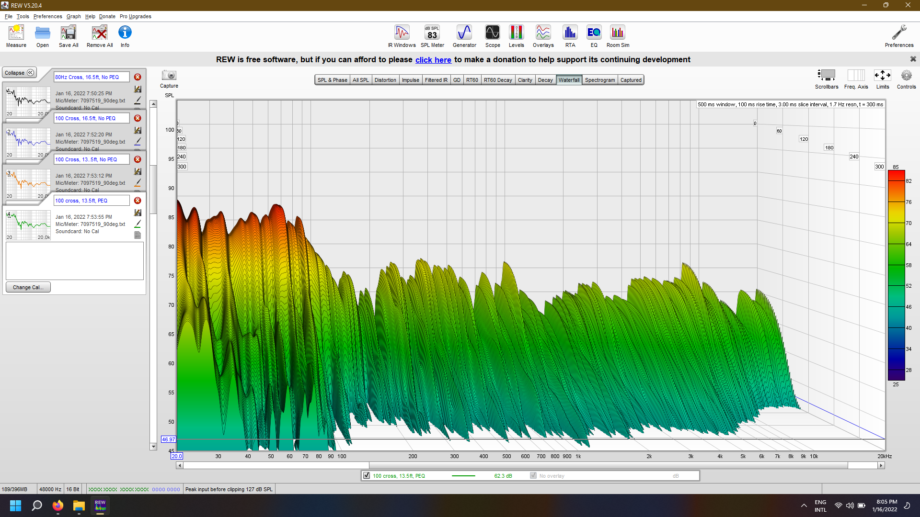Switch to Filtered IR tab
This screenshot has height=517, width=920.
[436, 80]
